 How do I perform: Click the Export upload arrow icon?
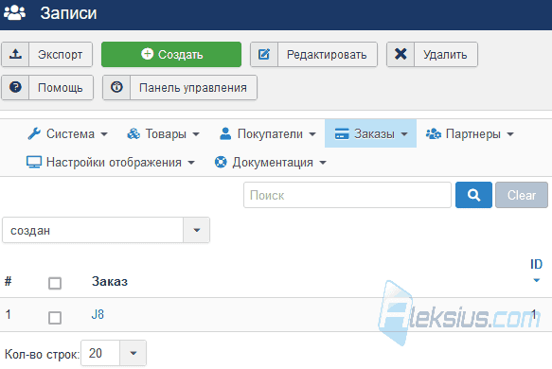pos(15,54)
